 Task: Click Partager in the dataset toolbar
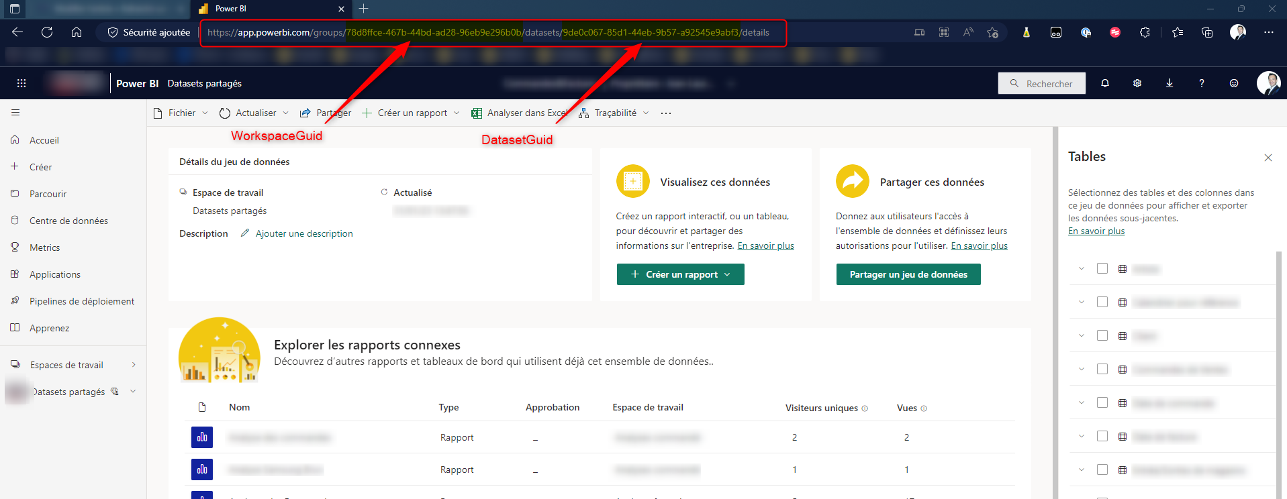(326, 113)
